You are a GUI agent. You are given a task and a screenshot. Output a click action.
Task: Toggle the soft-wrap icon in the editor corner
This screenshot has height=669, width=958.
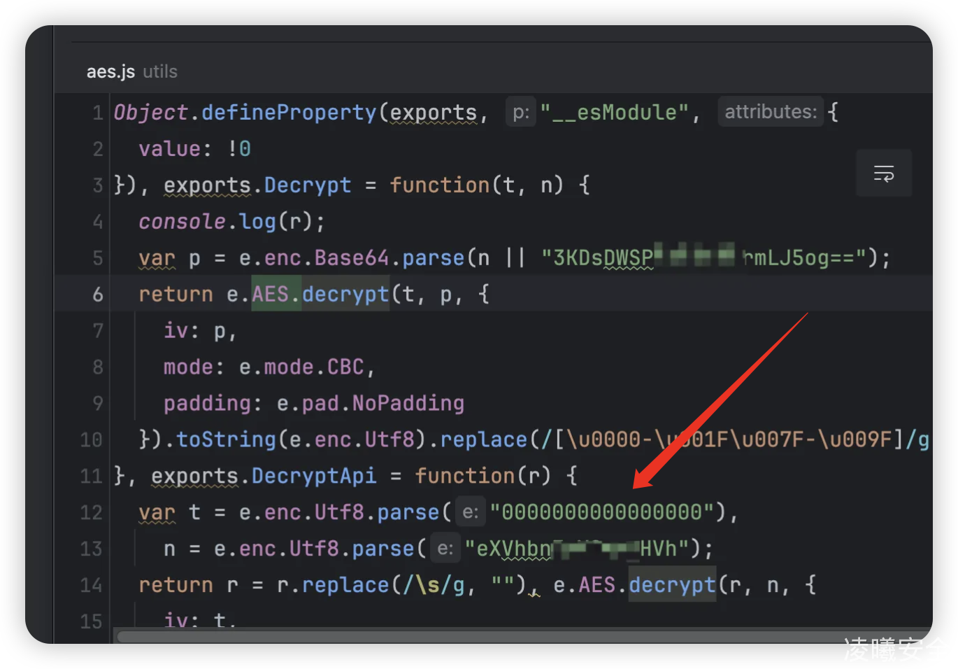pyautogui.click(x=884, y=173)
